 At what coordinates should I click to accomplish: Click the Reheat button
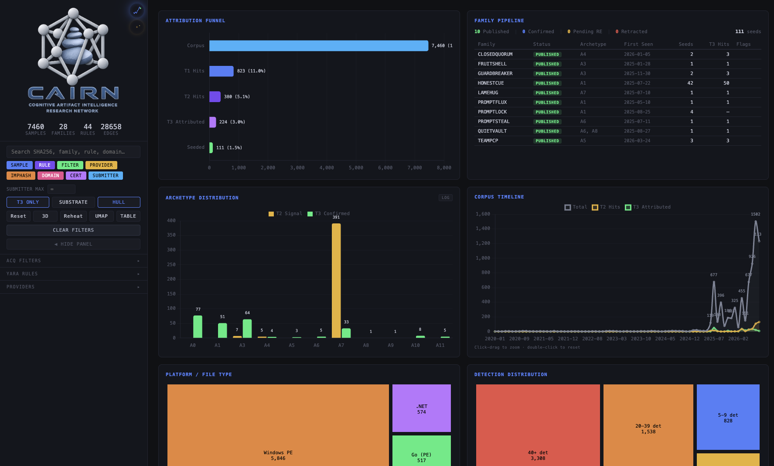[73, 216]
